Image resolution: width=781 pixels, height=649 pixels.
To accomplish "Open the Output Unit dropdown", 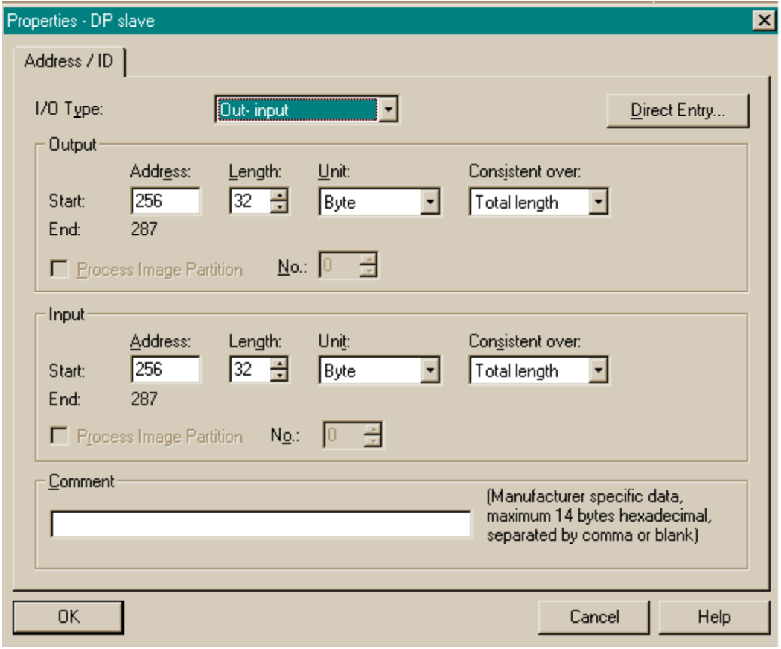I will [x=430, y=202].
